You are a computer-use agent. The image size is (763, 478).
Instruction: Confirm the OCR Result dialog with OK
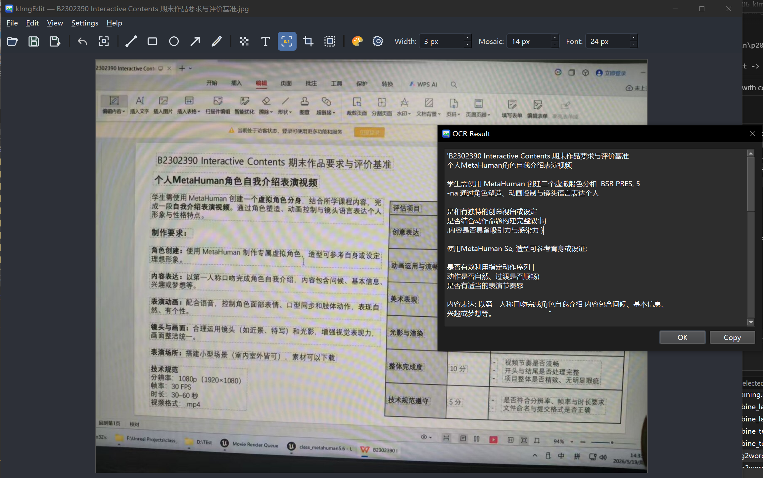click(x=682, y=337)
